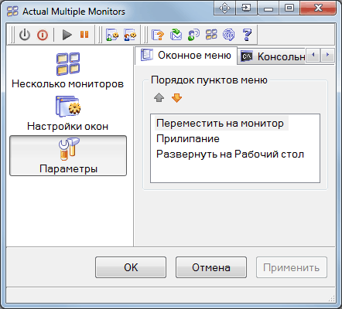Screen dimensions: 342x309
Task: Select the Несколько мониторов sidebar section
Action: (68, 70)
